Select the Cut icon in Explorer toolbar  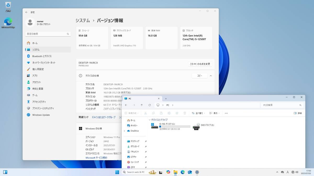click(x=145, y=113)
